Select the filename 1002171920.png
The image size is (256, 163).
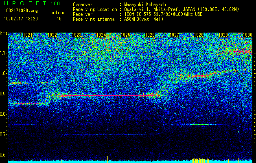[x=21, y=11]
